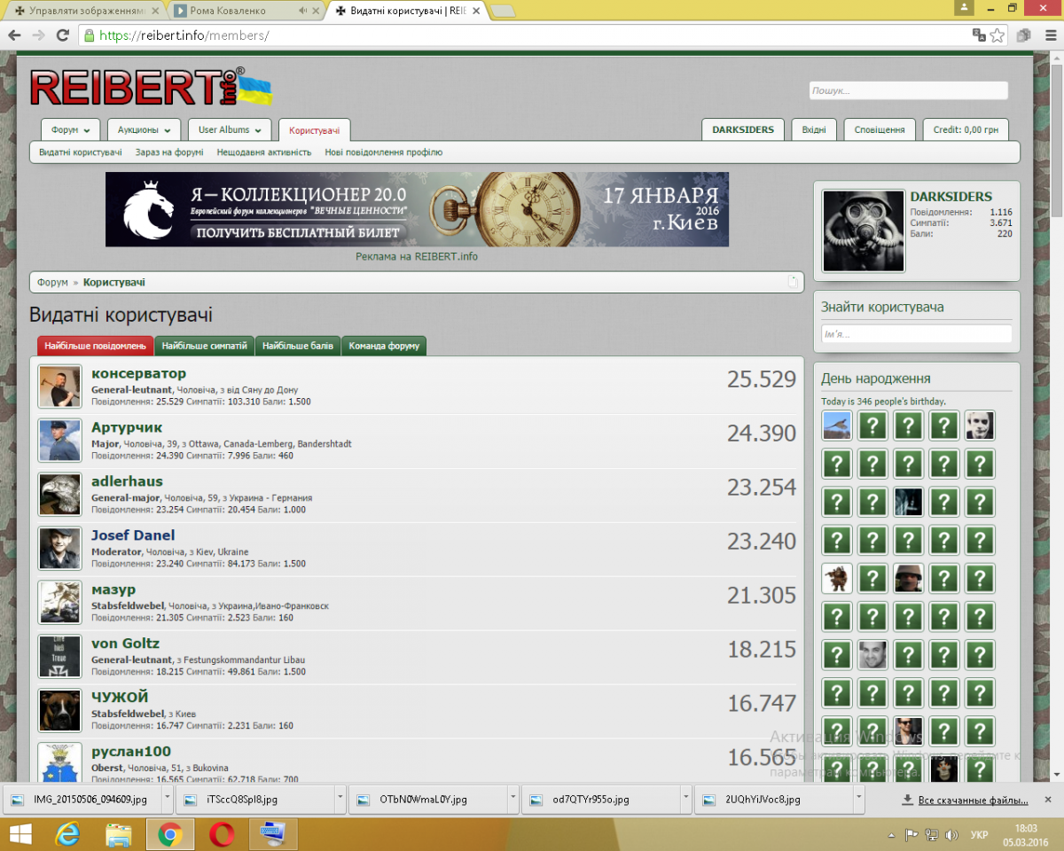1064x851 pixels.
Task: Open the Вхідні inbox
Action: click(814, 129)
